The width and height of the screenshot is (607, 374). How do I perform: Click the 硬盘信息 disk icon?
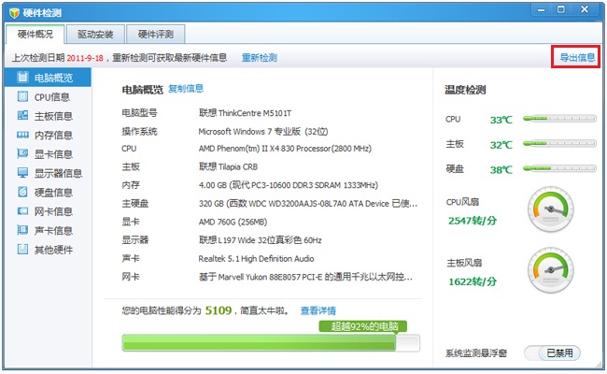click(22, 192)
